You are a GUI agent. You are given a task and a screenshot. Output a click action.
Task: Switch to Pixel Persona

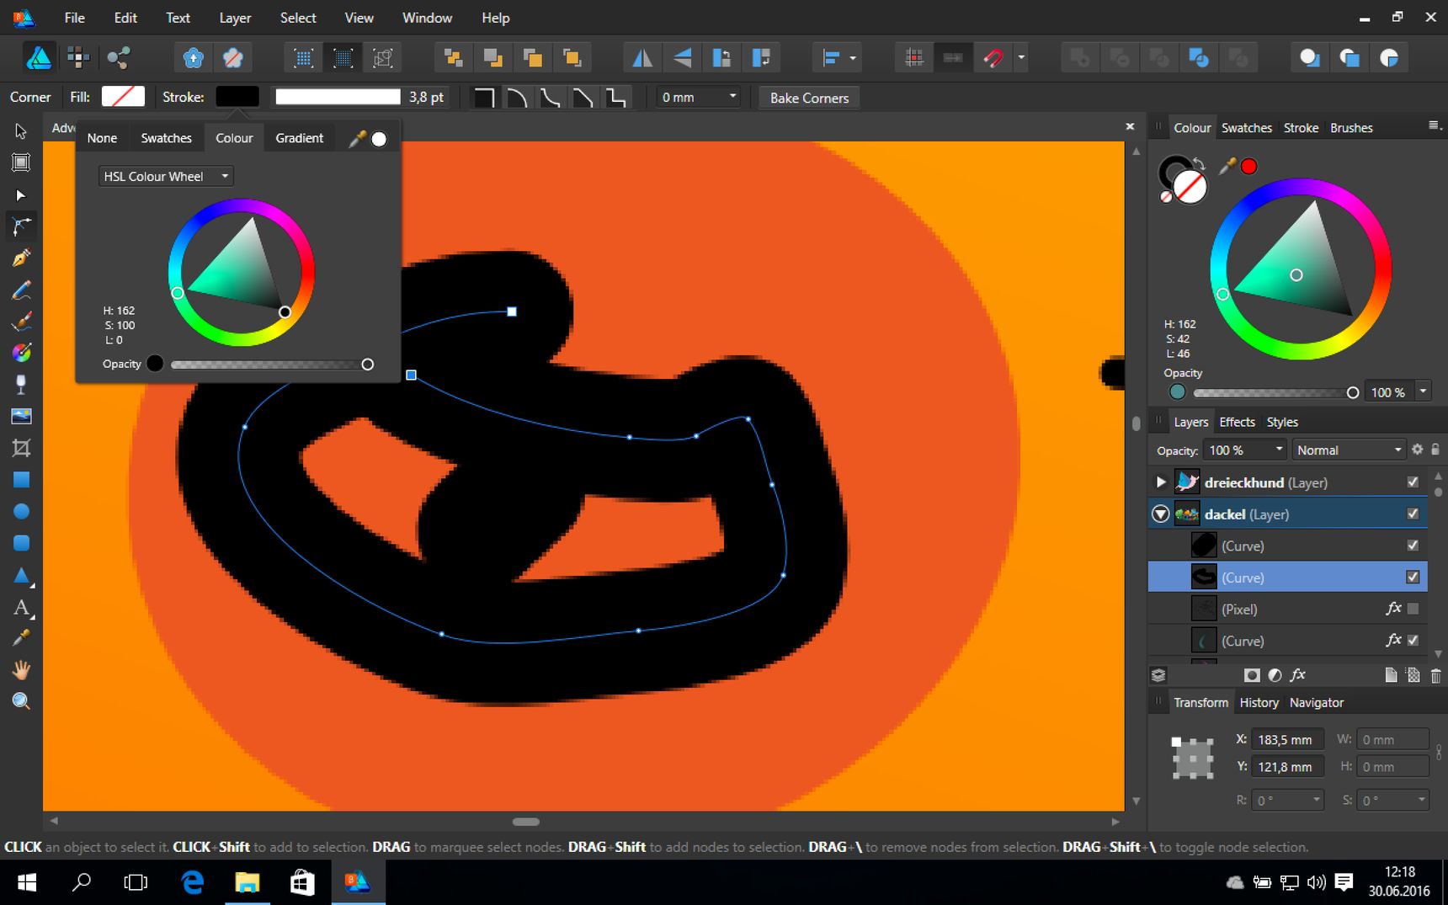(78, 57)
